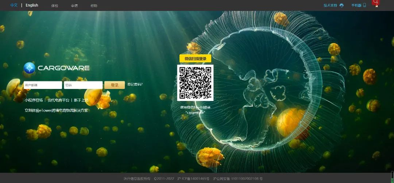This screenshot has height=183, width=394.
Task: Open the 体检 menu item
Action: pos(55,6)
